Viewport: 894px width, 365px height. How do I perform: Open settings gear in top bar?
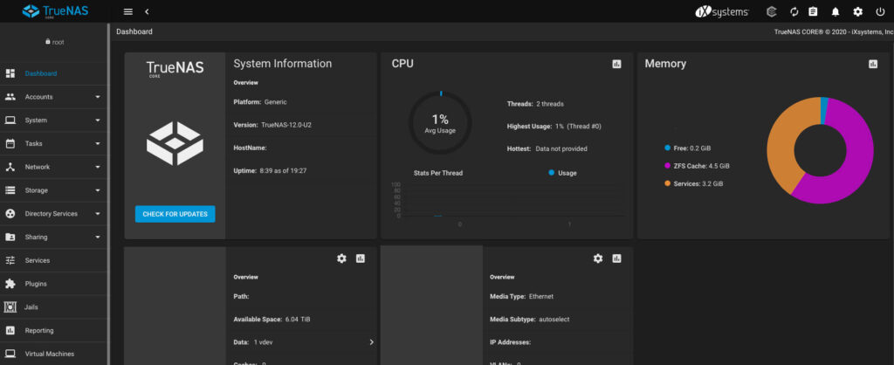tap(857, 11)
